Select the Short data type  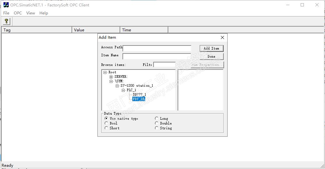tap(106, 128)
